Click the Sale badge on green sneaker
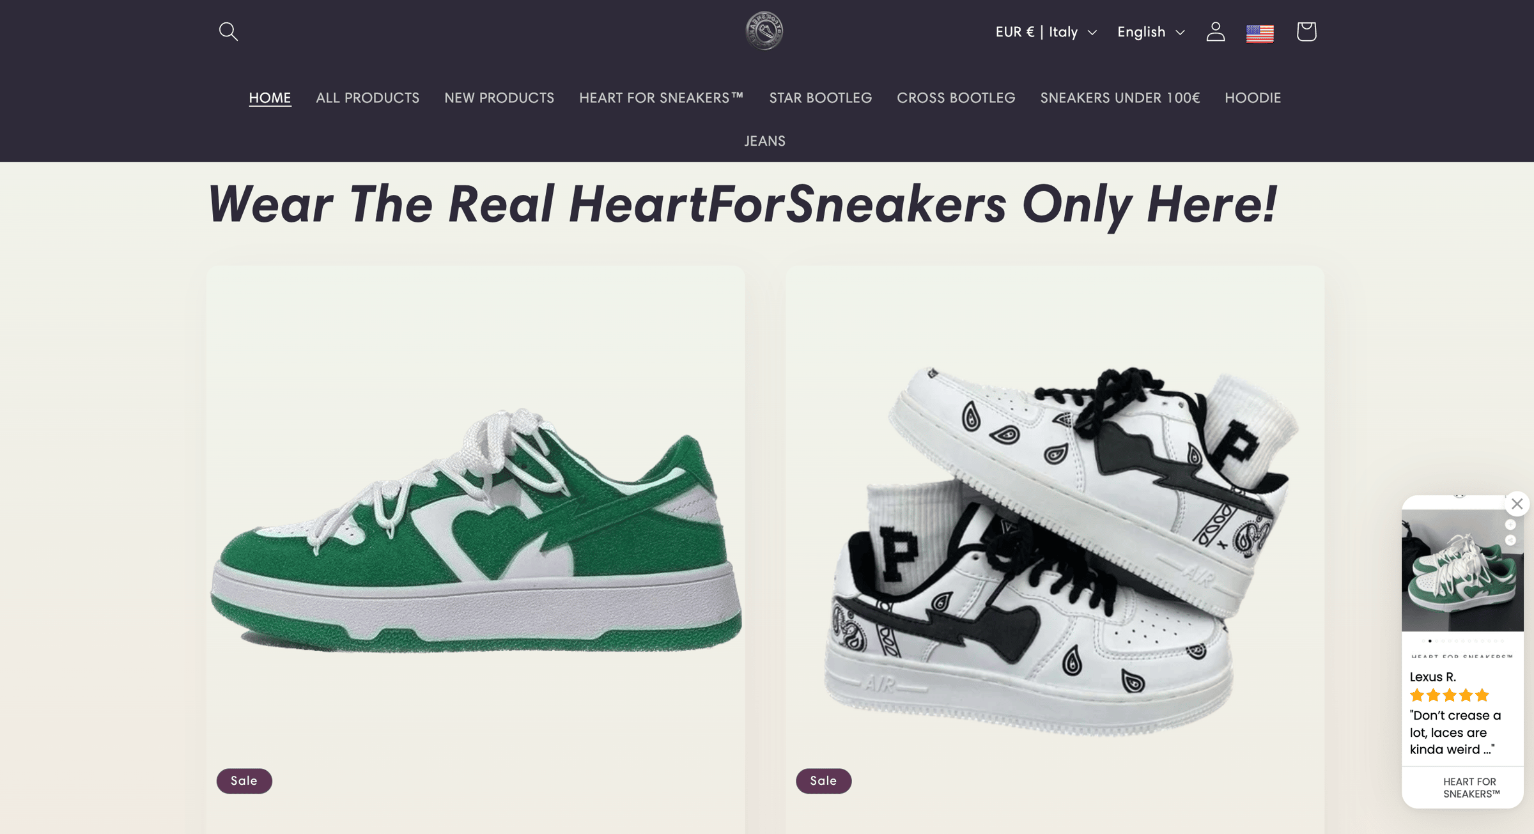The height and width of the screenshot is (834, 1534). pyautogui.click(x=244, y=780)
